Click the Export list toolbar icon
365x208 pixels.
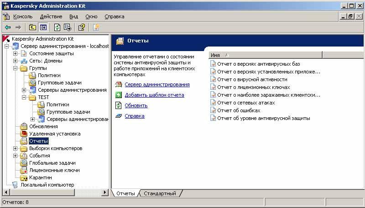click(68, 27)
